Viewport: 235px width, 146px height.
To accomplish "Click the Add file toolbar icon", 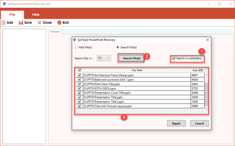I will tap(4, 22).
